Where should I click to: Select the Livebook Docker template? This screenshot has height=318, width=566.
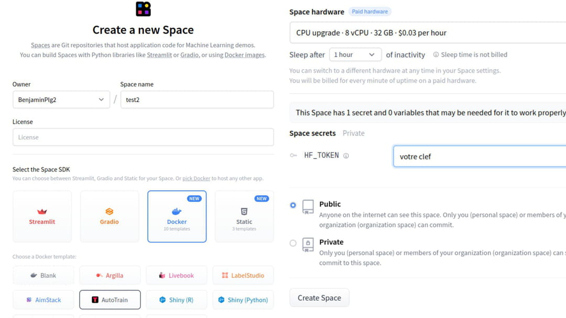click(177, 276)
